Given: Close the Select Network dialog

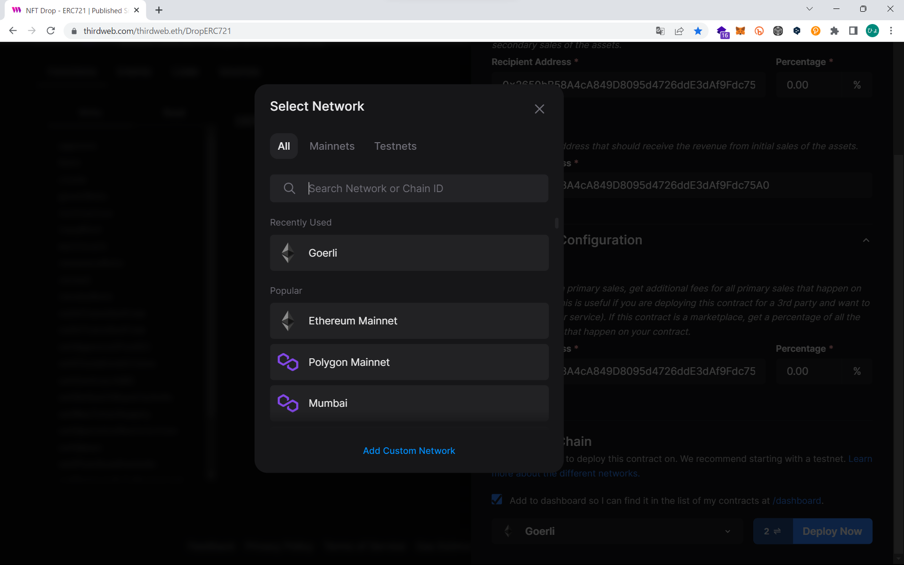Looking at the screenshot, I should pyautogui.click(x=539, y=109).
